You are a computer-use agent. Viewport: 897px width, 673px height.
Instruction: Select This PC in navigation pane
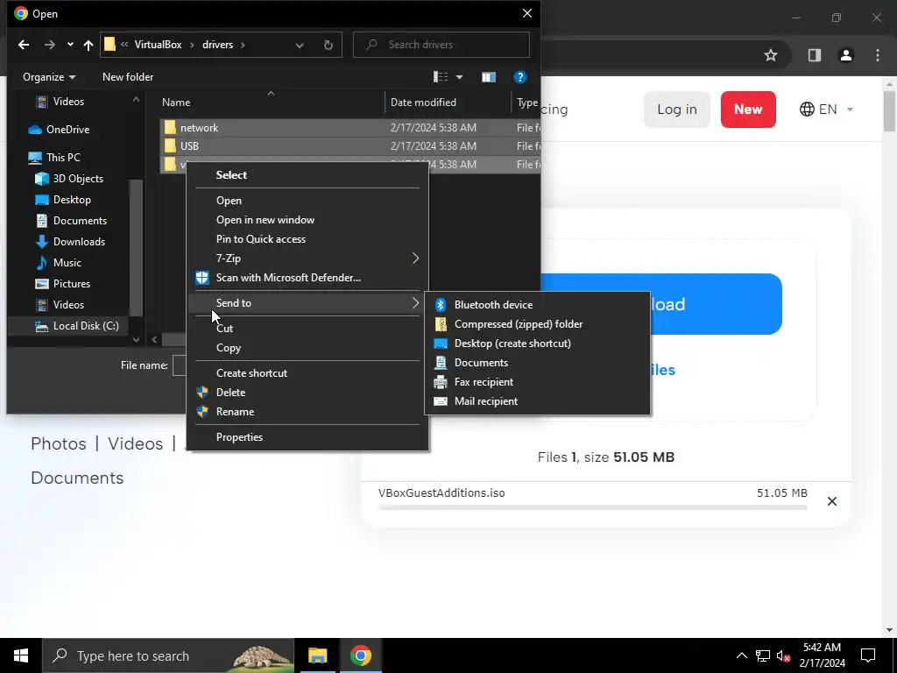point(54,158)
